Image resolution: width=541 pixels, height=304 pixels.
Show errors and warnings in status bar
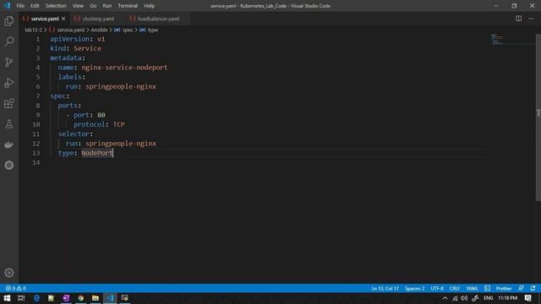tap(15, 288)
